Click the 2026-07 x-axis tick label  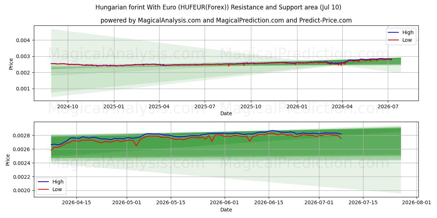[x=388, y=107]
